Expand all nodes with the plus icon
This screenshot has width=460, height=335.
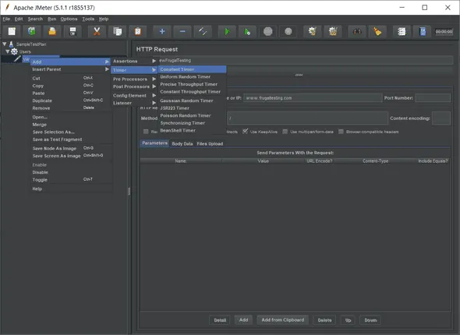(162, 31)
